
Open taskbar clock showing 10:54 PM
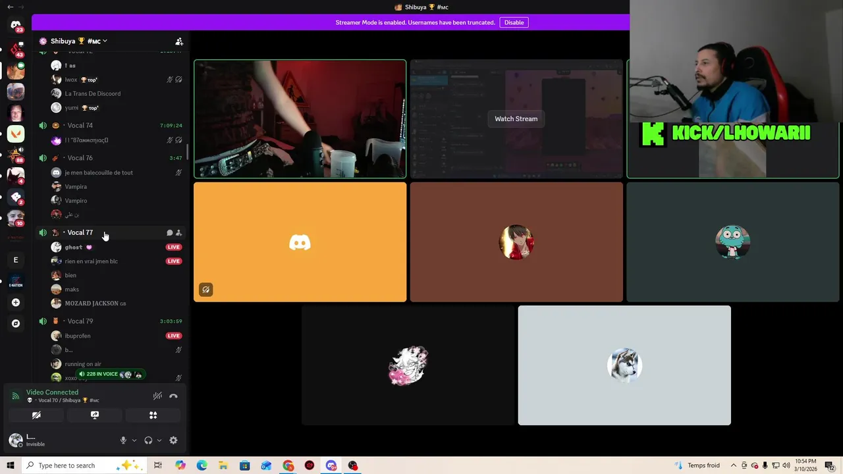tap(806, 465)
